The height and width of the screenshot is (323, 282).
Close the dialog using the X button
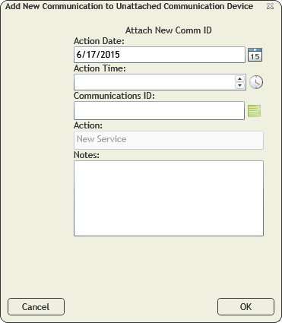click(271, 6)
